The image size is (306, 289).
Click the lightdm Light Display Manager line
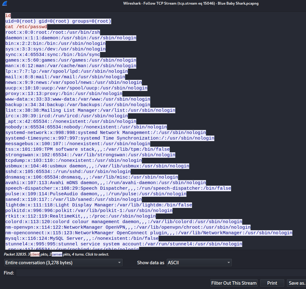tap(98, 205)
